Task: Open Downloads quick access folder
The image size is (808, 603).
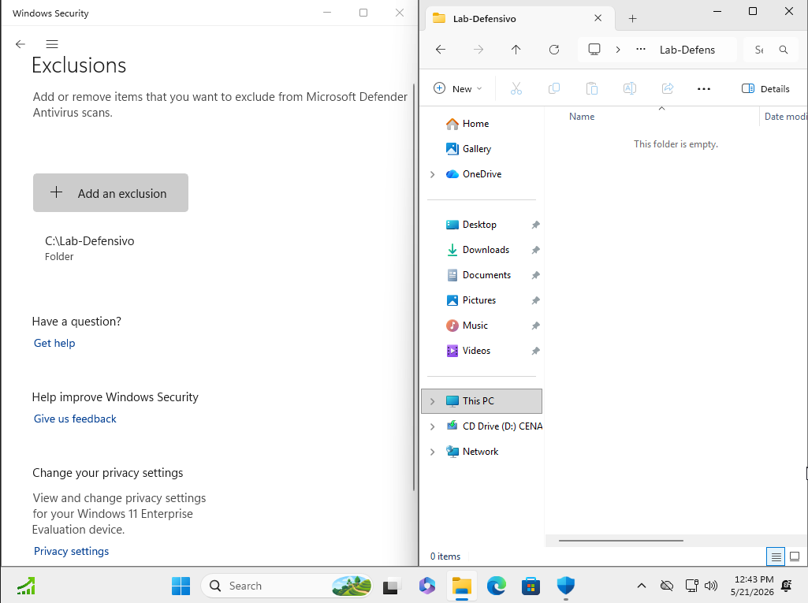Action: [486, 250]
